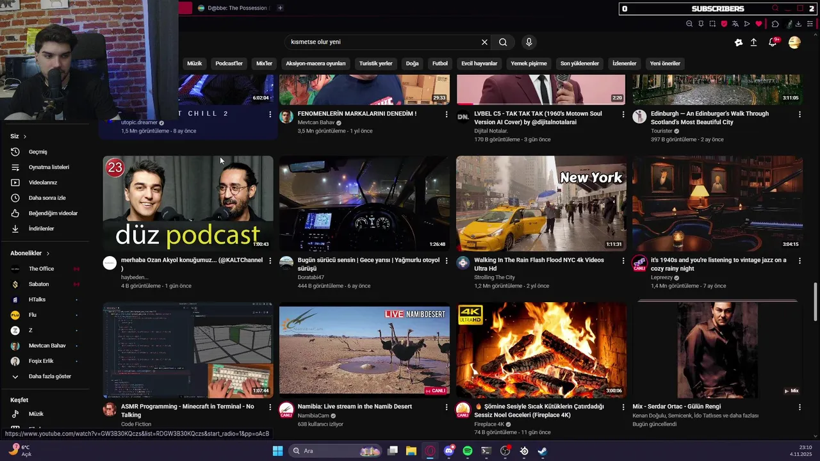Open the New York rain walk thumbnail

pos(541,204)
